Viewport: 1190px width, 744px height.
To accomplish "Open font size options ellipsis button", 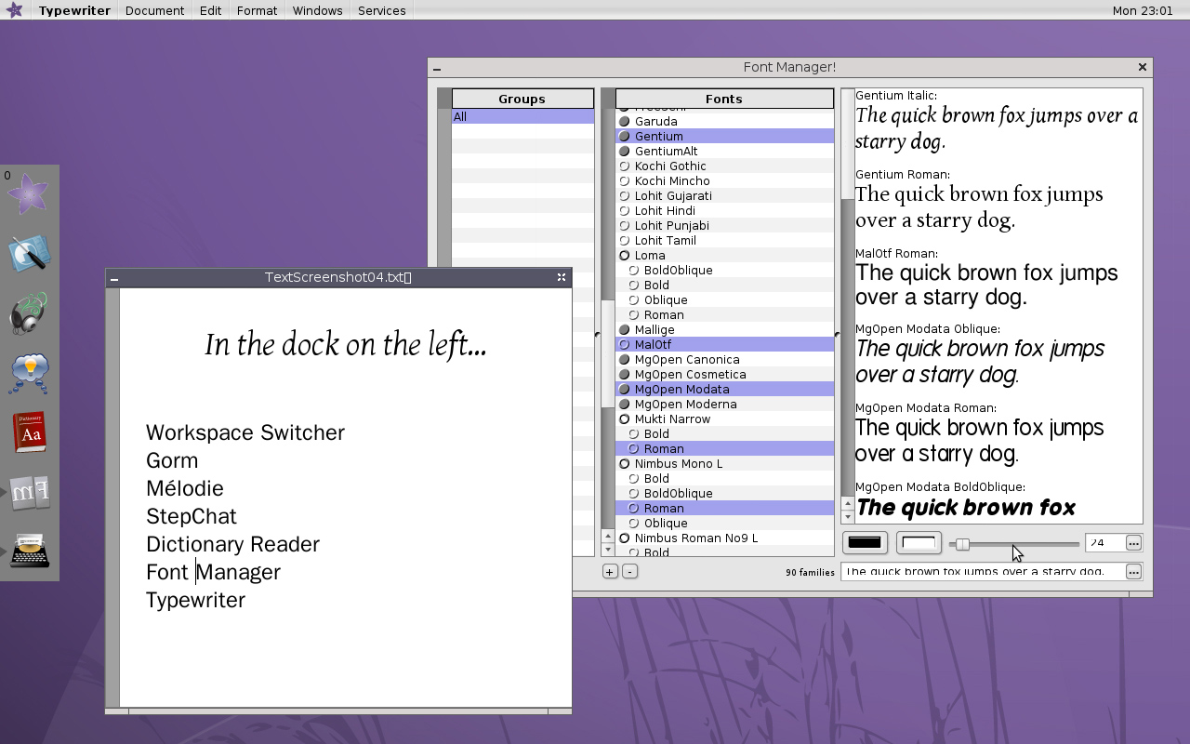I will pyautogui.click(x=1133, y=543).
